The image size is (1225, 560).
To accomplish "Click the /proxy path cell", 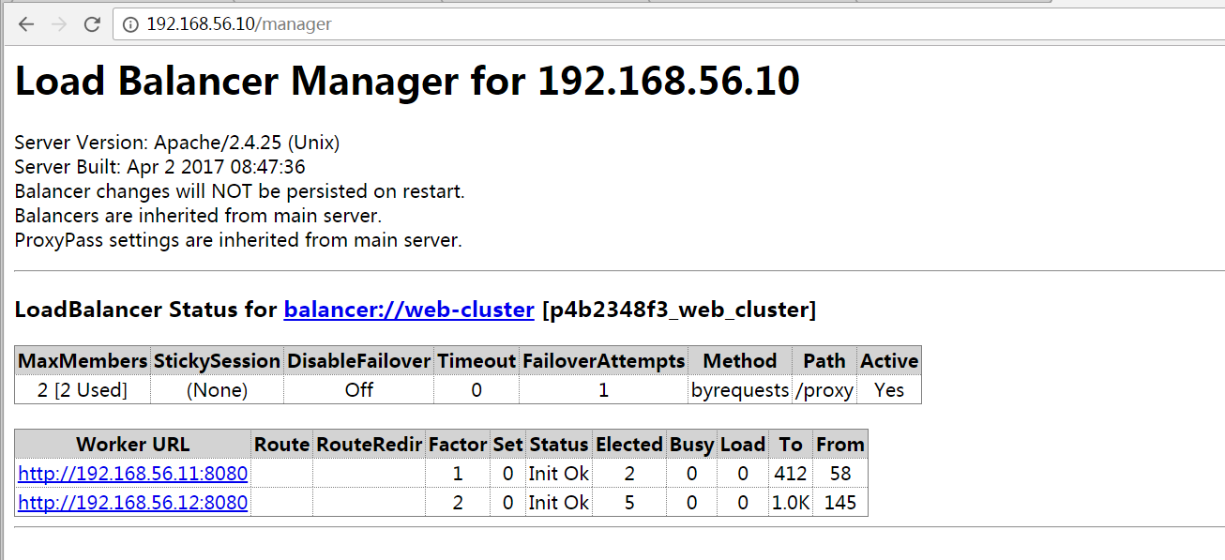I will 824,390.
